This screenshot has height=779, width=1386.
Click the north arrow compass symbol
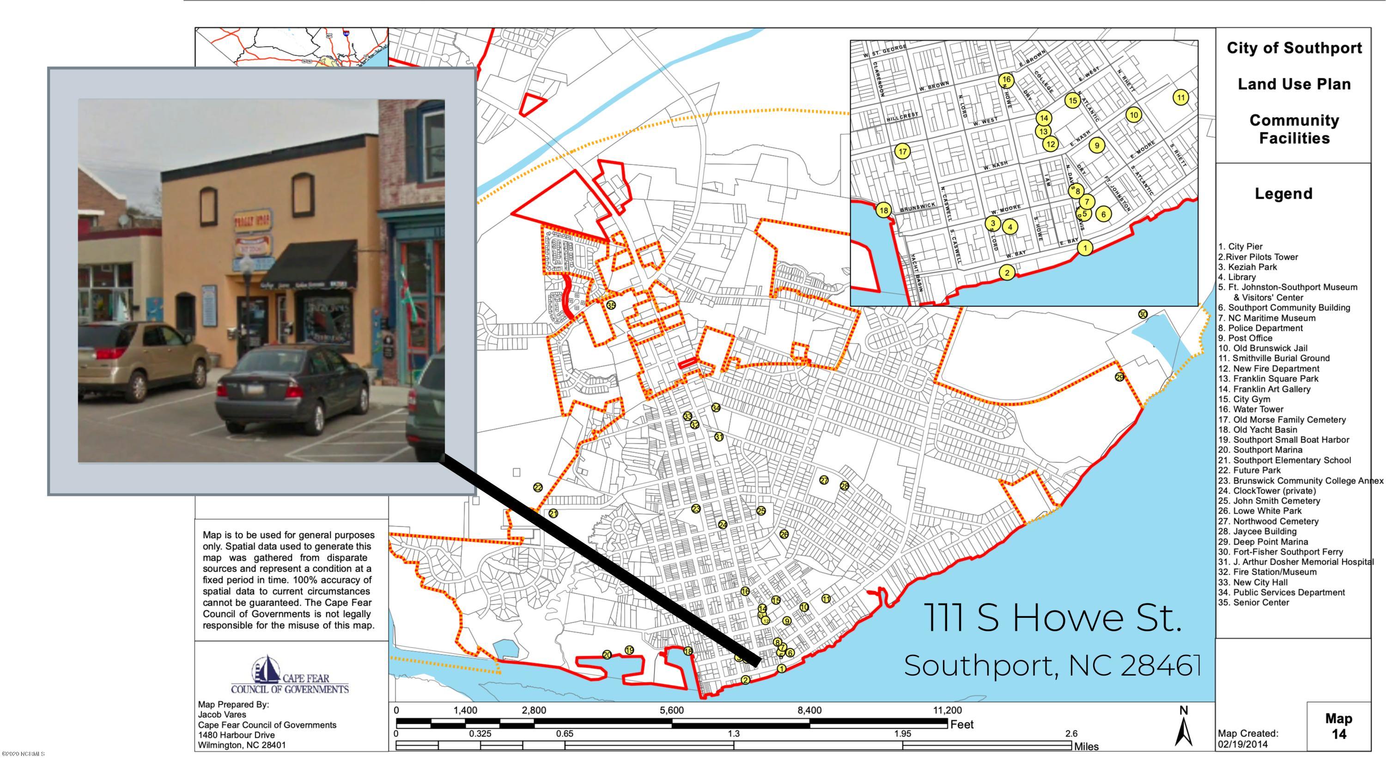(1183, 727)
